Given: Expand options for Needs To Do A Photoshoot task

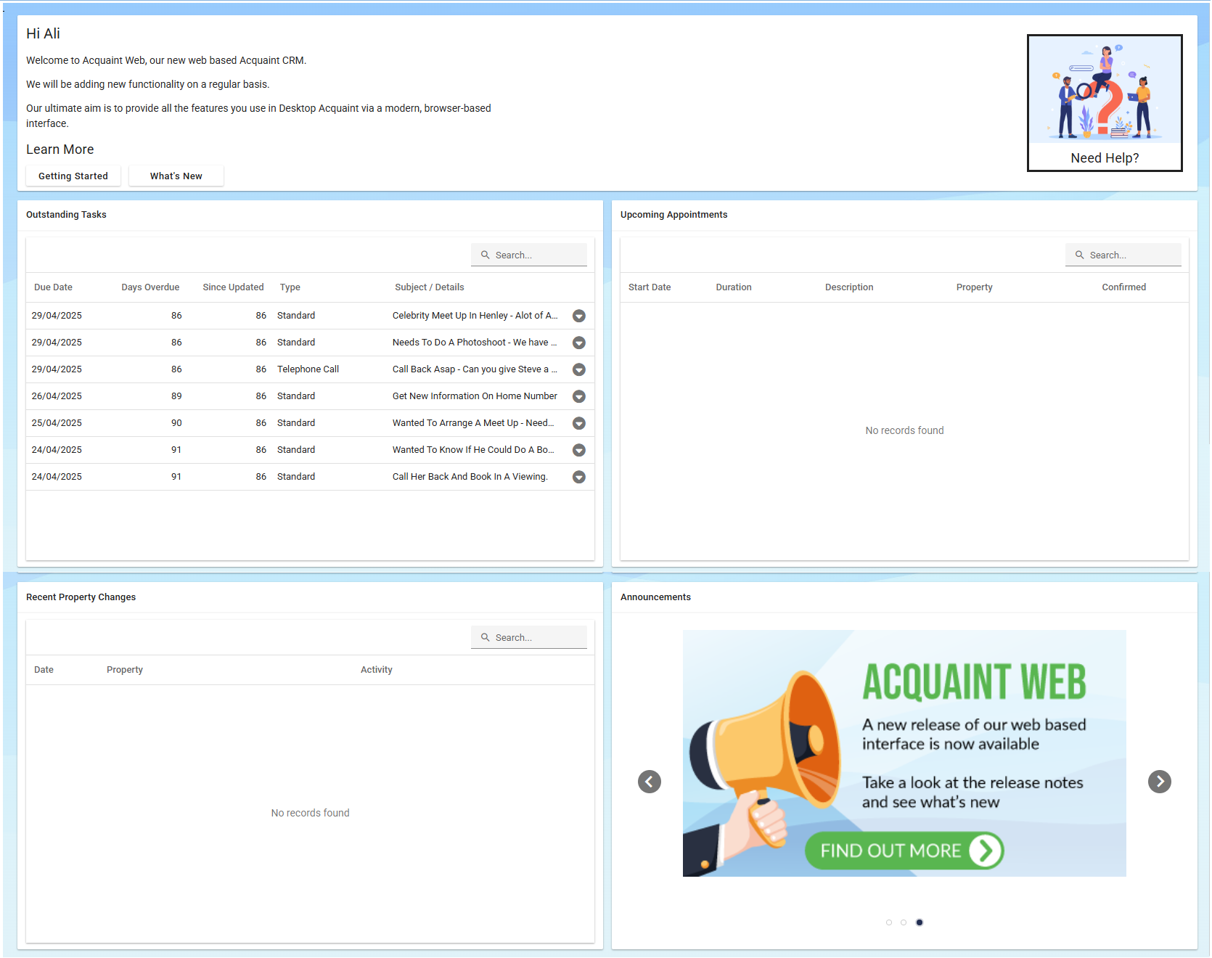Looking at the screenshot, I should click(579, 343).
